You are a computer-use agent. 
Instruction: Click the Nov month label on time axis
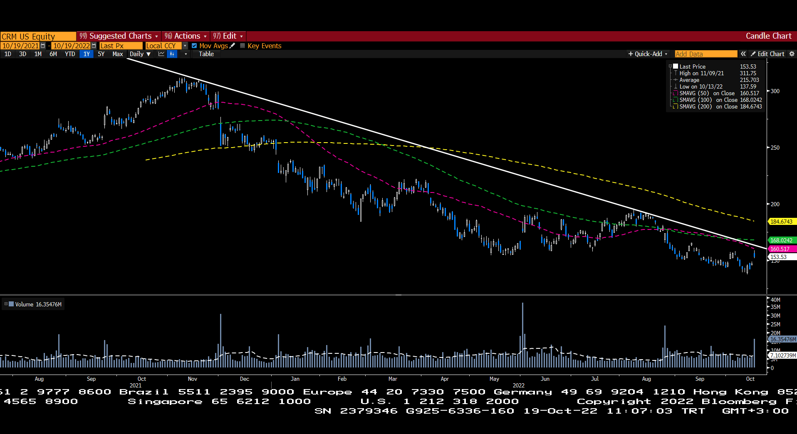(192, 379)
